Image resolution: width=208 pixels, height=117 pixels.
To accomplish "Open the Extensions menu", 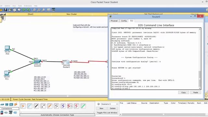I will click(x=28, y=6).
